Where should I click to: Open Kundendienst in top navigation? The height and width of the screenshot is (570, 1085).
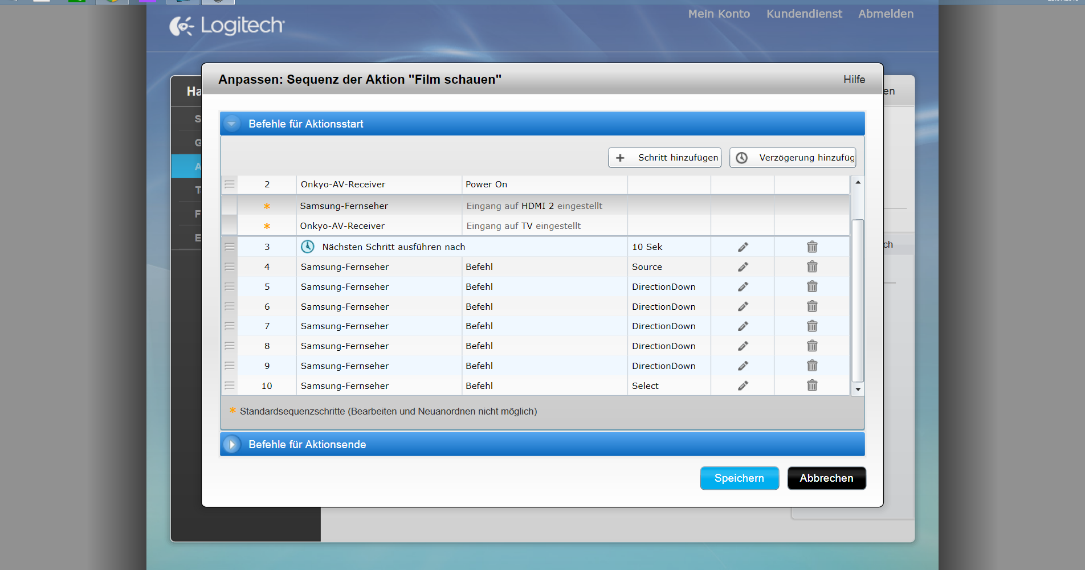(803, 14)
